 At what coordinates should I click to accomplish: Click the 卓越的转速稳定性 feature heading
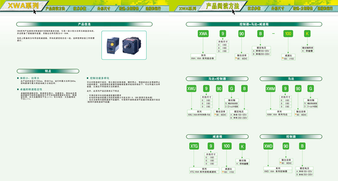(31, 89)
